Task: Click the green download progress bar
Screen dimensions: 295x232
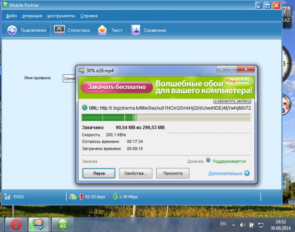Action: point(166,117)
